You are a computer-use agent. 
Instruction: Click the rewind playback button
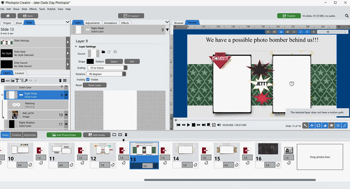[x=183, y=125]
